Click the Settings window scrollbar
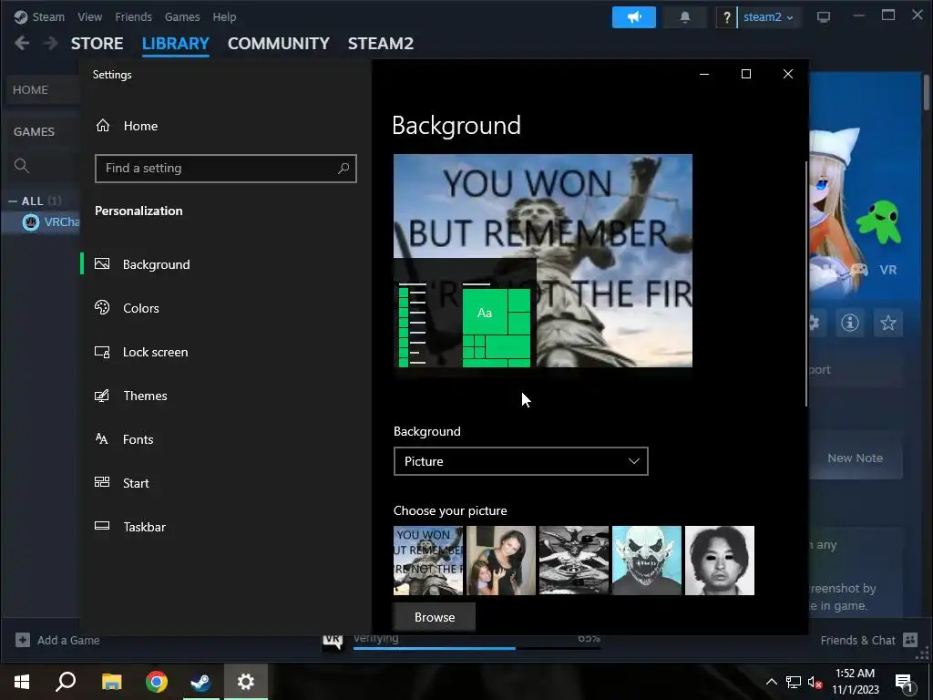Image resolution: width=933 pixels, height=700 pixels. 806,283
